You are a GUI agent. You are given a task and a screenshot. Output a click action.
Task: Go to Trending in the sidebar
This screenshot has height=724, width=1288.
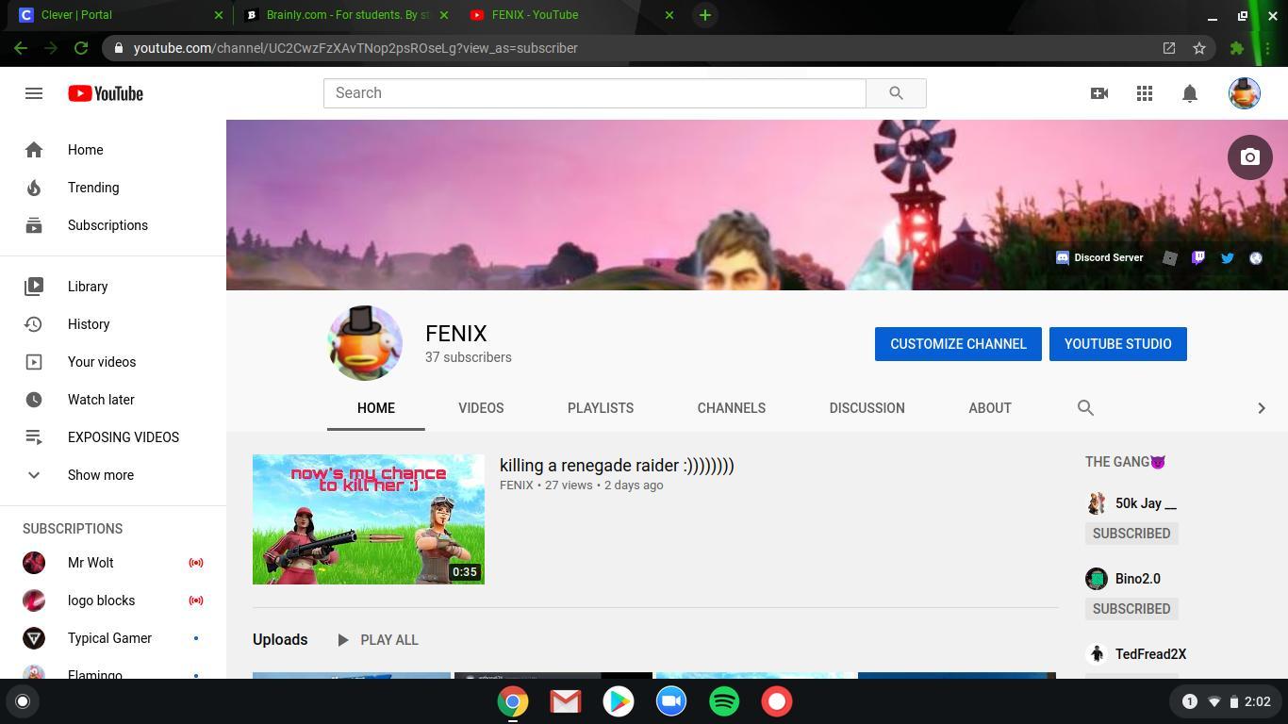click(x=113, y=188)
